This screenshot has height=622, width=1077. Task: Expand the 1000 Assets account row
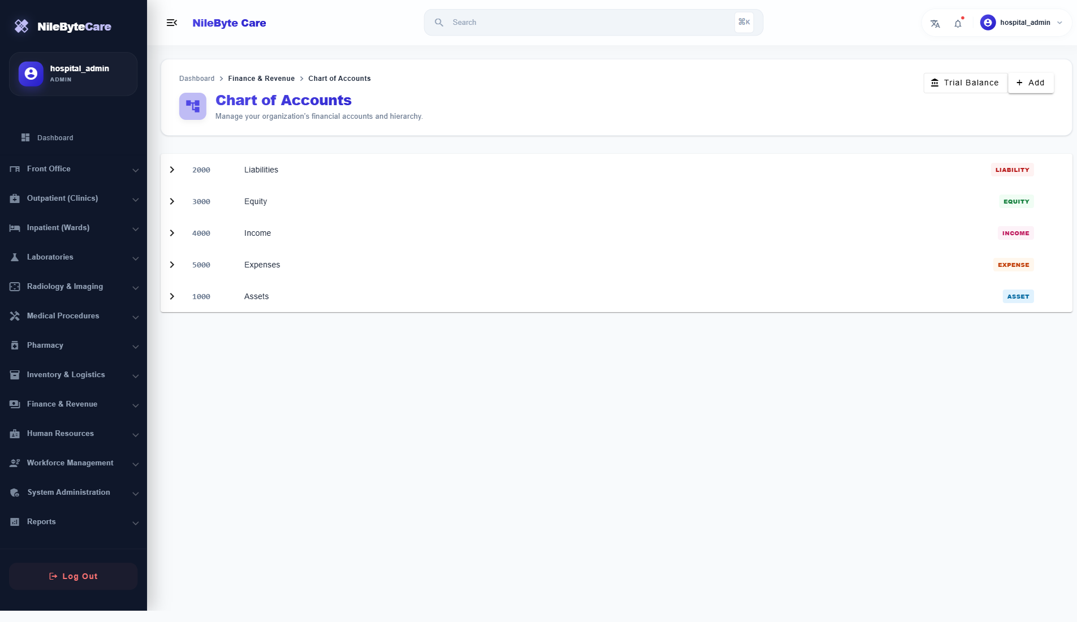[x=172, y=296]
